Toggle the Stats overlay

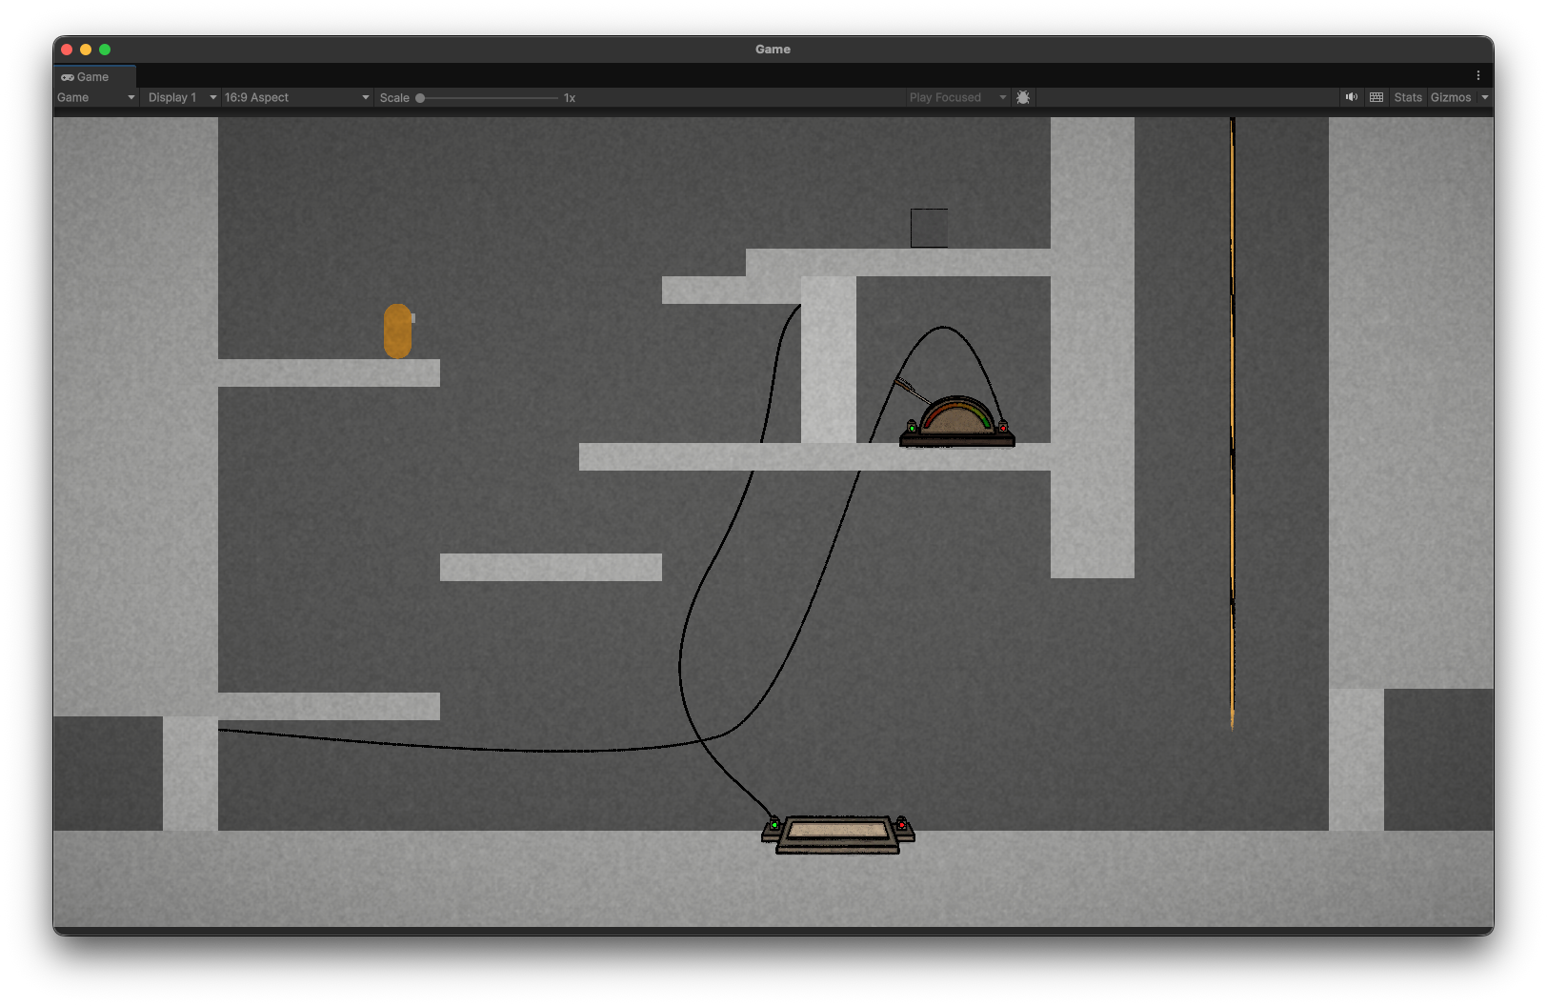1407,97
